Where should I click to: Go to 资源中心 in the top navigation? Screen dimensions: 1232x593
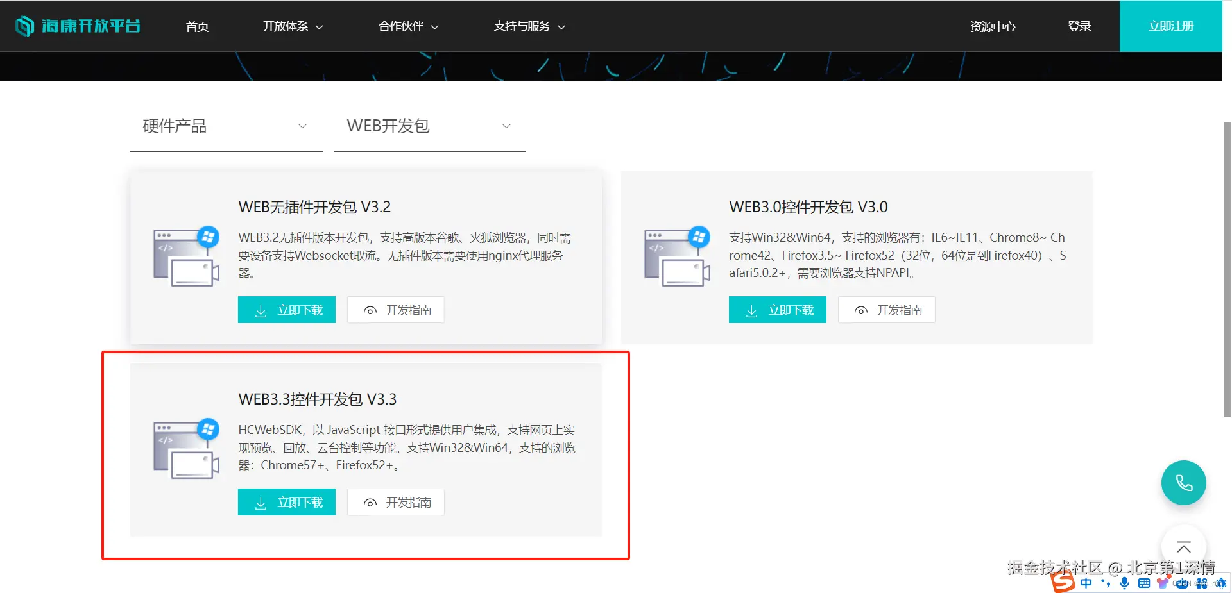[993, 26]
